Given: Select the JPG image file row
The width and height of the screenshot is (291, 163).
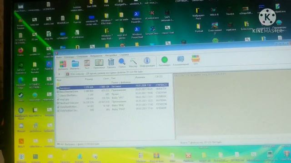Looking at the screenshot, I should click(112, 98).
